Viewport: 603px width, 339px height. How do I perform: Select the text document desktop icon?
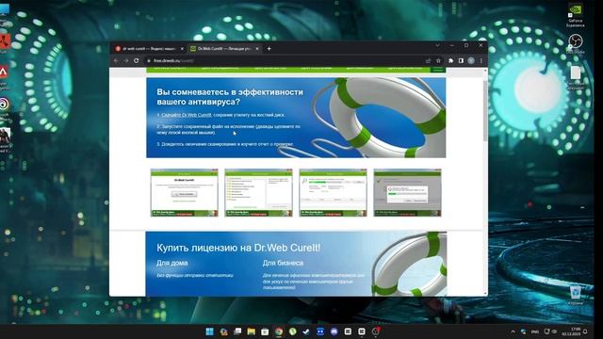[x=576, y=77]
